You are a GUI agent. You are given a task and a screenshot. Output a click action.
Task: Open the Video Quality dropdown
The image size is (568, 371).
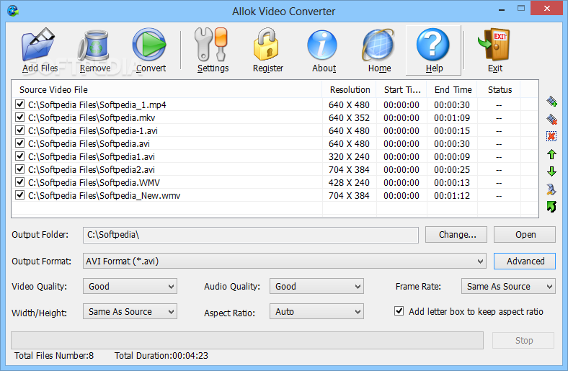coord(130,286)
